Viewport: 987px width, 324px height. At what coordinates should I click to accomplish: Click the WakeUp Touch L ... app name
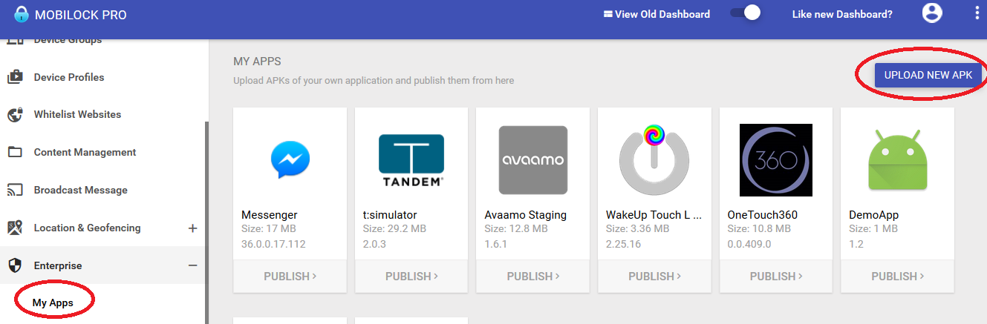654,215
